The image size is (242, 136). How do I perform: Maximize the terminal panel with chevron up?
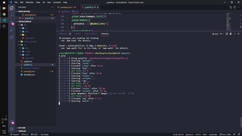tap(234, 34)
